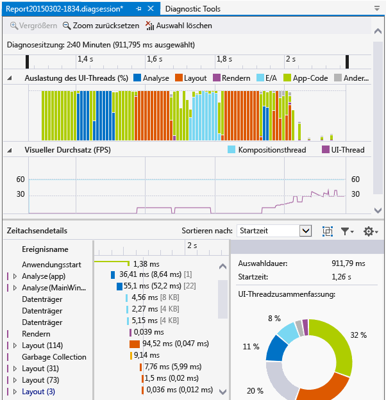Open the filter events funnel icon
The image size is (386, 400).
tap(346, 231)
